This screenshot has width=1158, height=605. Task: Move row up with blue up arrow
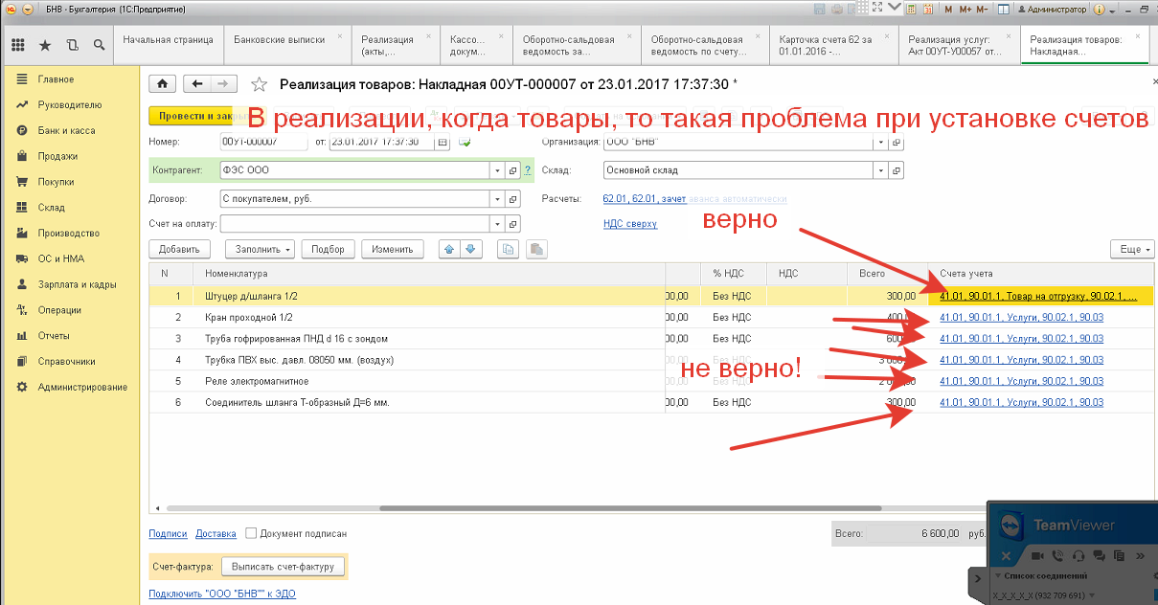click(x=448, y=249)
